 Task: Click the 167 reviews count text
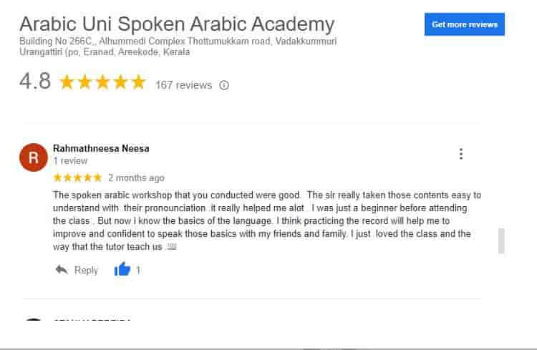point(184,85)
